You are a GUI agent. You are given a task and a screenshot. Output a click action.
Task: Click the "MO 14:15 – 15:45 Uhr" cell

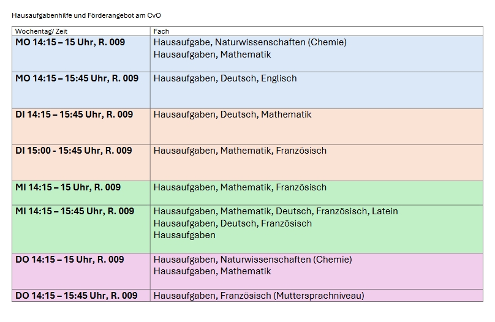77,78
